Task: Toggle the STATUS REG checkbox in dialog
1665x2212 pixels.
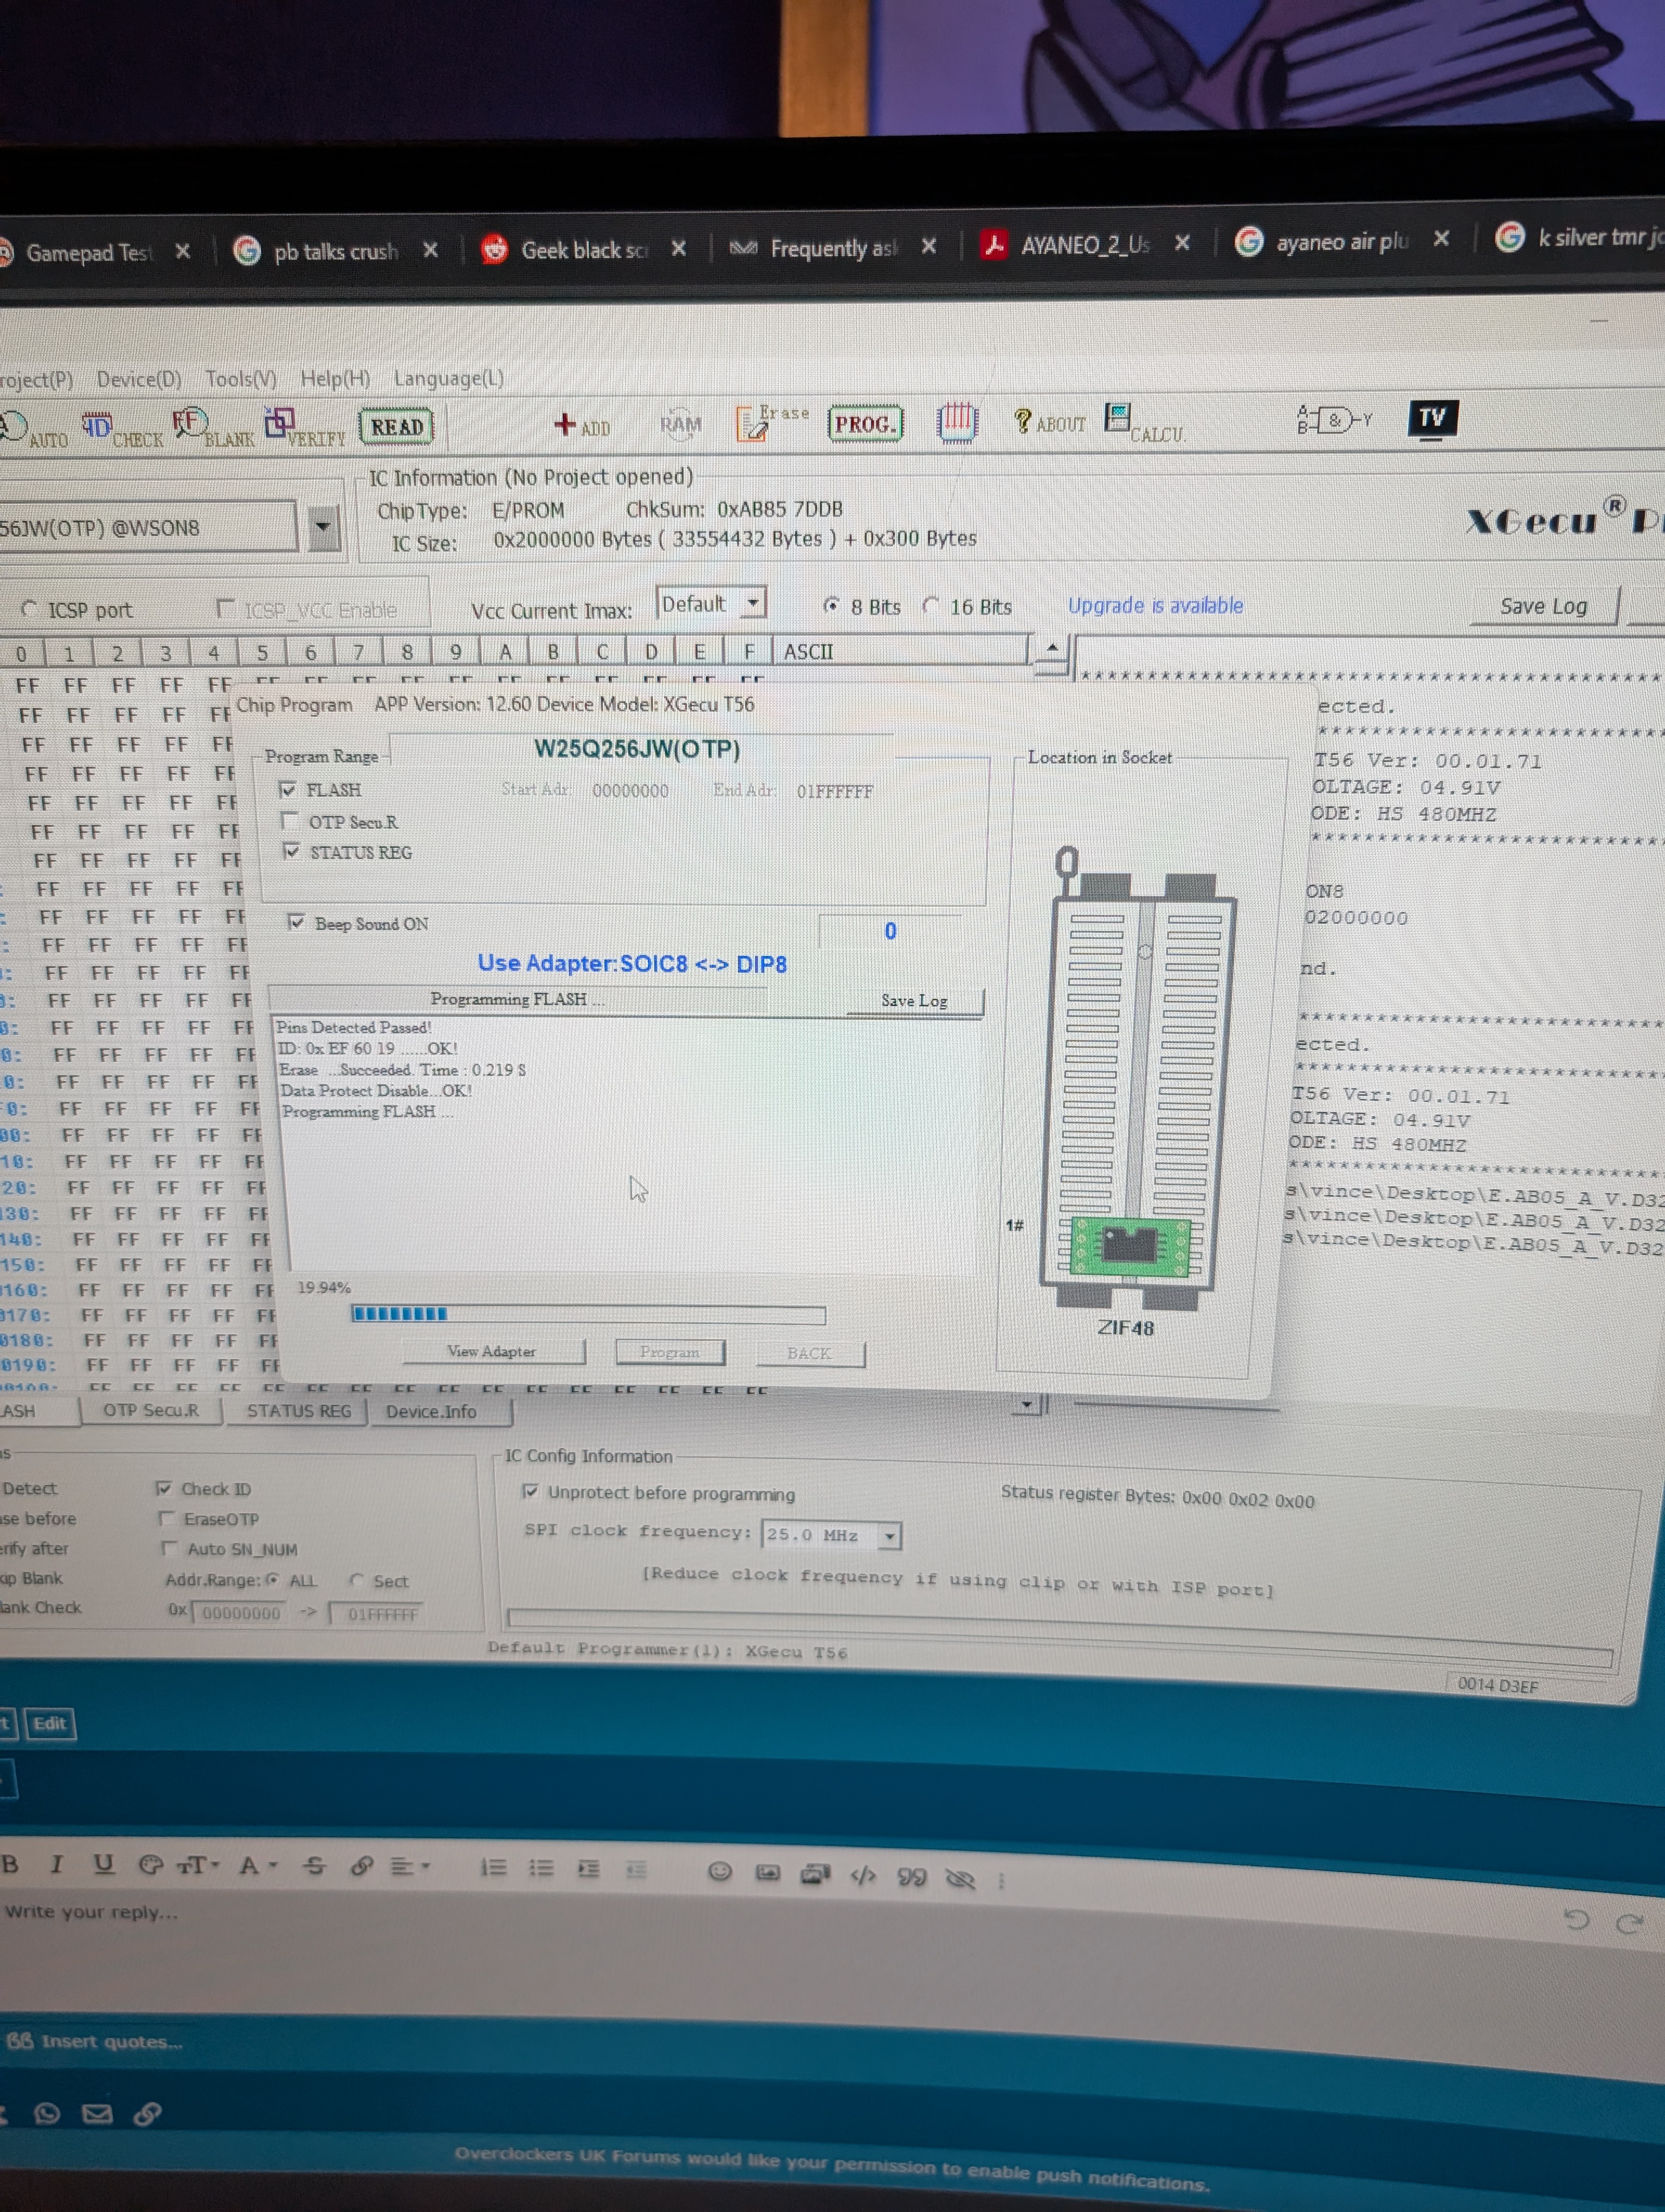Action: (292, 851)
